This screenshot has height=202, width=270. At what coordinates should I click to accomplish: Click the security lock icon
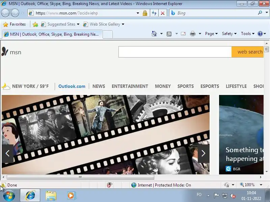(145, 13)
